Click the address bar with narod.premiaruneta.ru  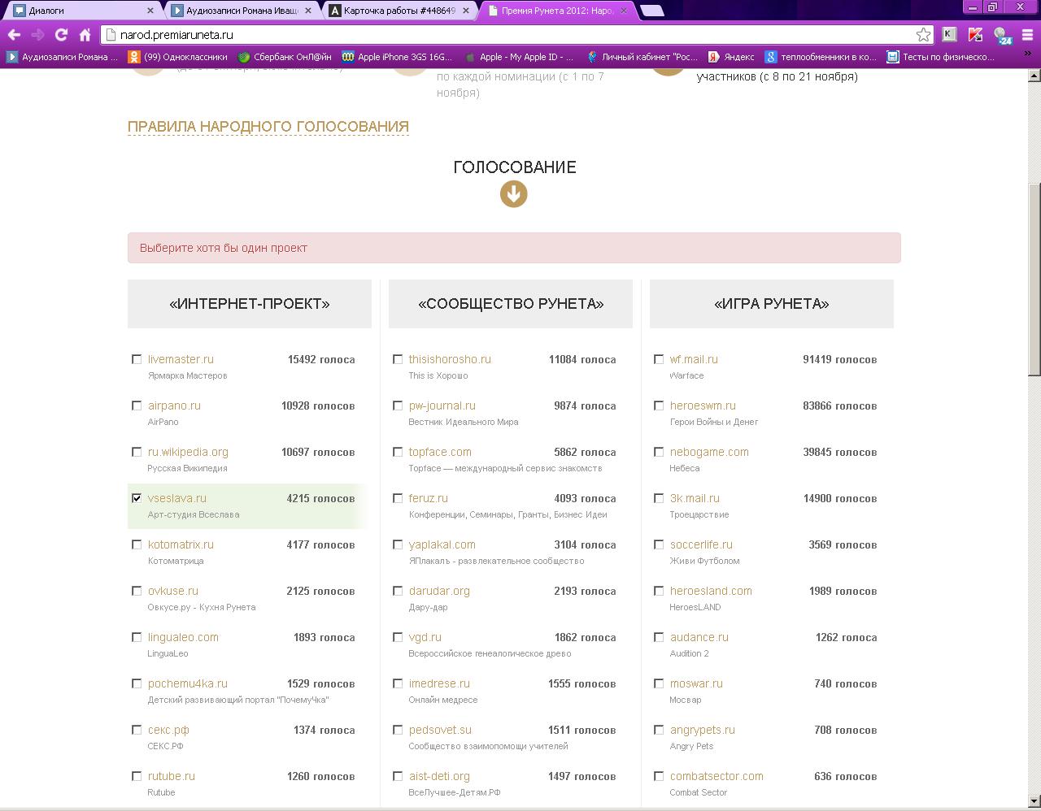(516, 35)
